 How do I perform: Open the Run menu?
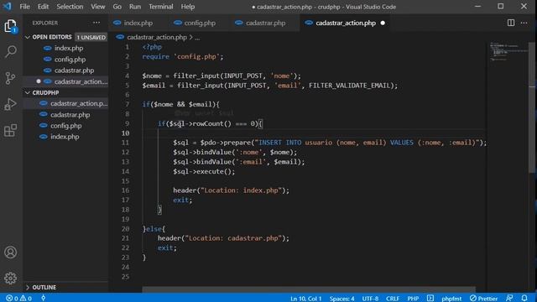(135, 7)
